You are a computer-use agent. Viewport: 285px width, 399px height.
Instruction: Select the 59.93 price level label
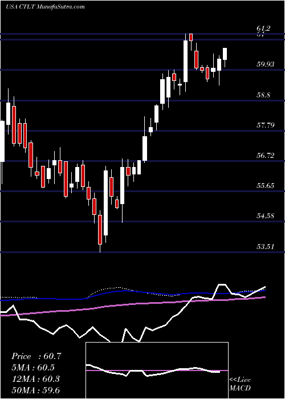tap(266, 64)
